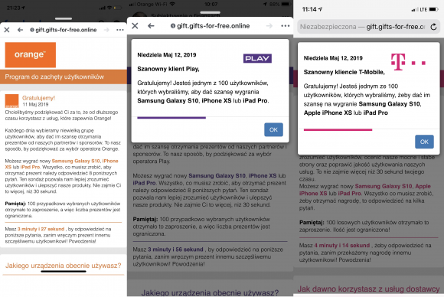The height and width of the screenshot is (297, 444).
Task: Tap forward arrow in Orange screenshot browser bar
Action: point(106,30)
